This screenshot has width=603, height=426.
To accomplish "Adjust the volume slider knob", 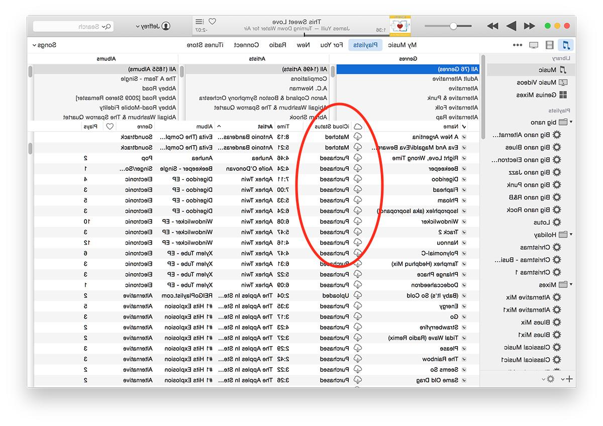I will point(453,26).
